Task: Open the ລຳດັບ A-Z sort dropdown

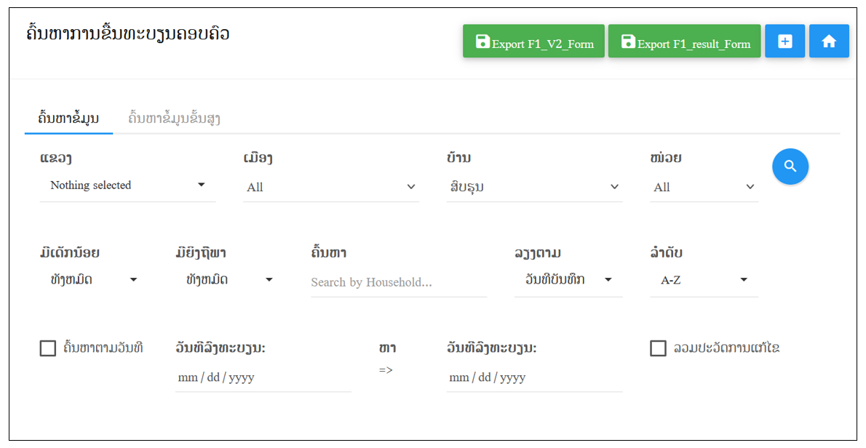Action: click(704, 280)
